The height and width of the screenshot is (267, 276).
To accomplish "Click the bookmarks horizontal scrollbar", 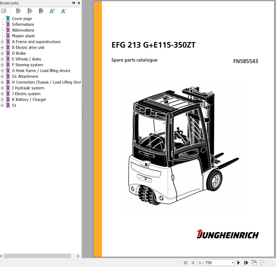I will point(37,256).
